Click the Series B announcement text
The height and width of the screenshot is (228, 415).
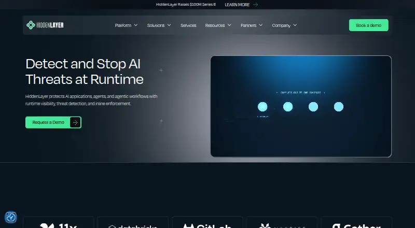(186, 5)
